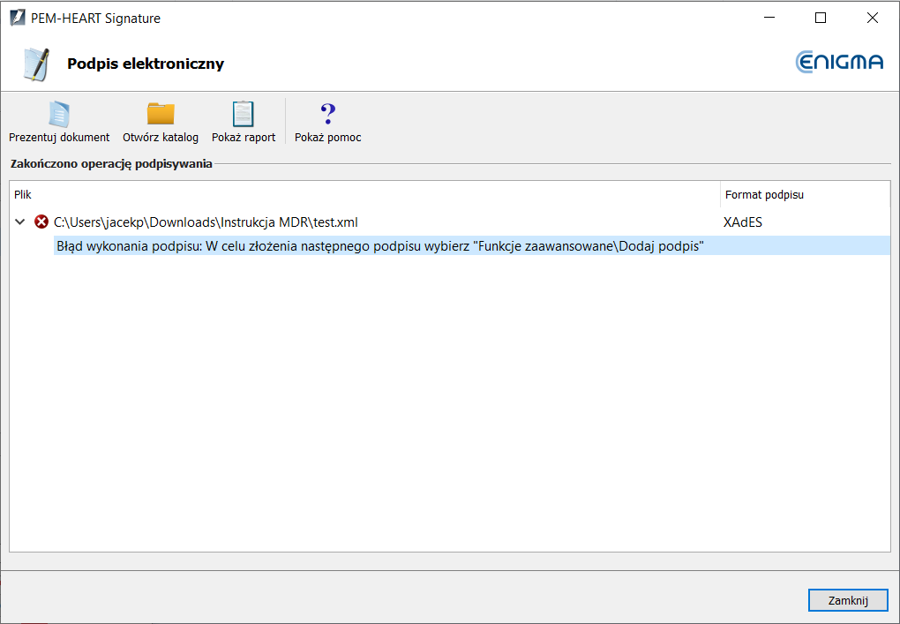Screen dimensions: 900x624
Task: Minimize the PEM-HEART Signature window
Action: (769, 18)
